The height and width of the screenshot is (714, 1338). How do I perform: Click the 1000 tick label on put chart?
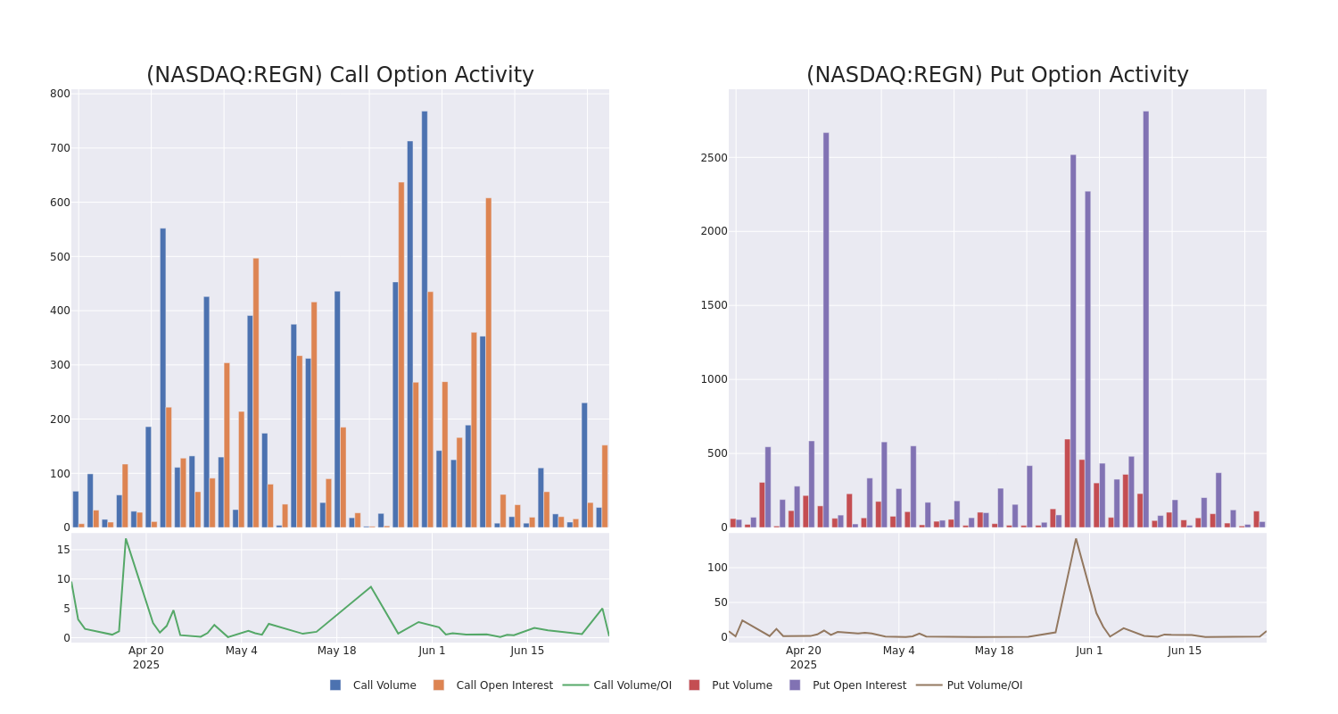[x=714, y=379]
